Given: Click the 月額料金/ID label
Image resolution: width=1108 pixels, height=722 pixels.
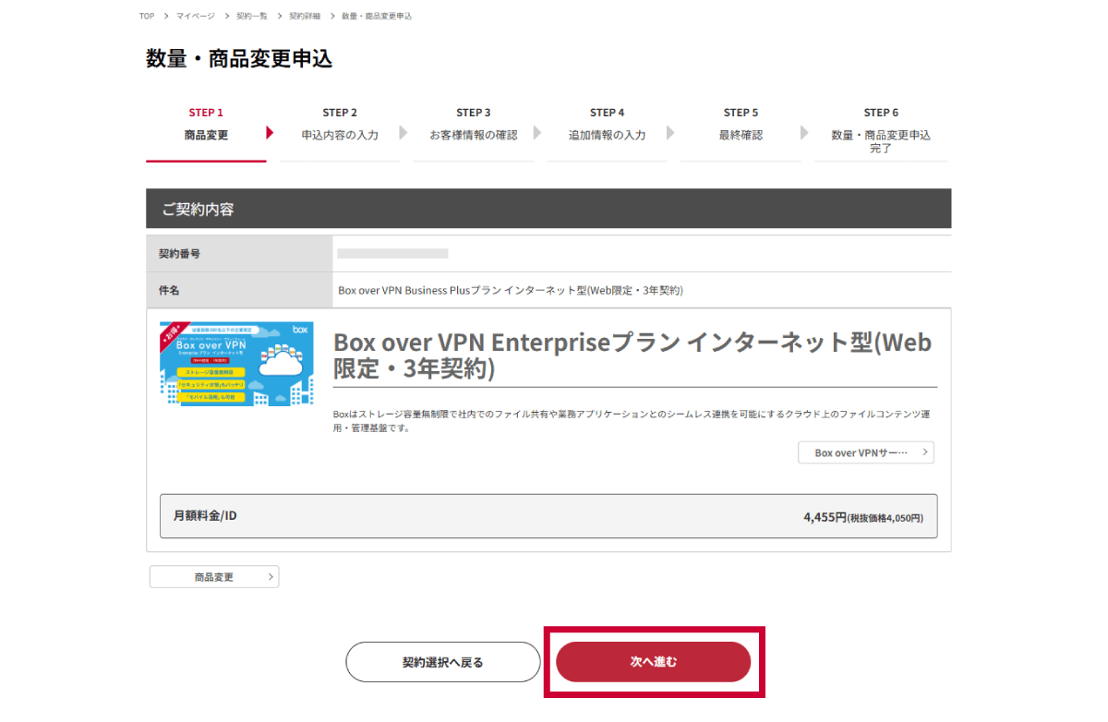Looking at the screenshot, I should [205, 515].
